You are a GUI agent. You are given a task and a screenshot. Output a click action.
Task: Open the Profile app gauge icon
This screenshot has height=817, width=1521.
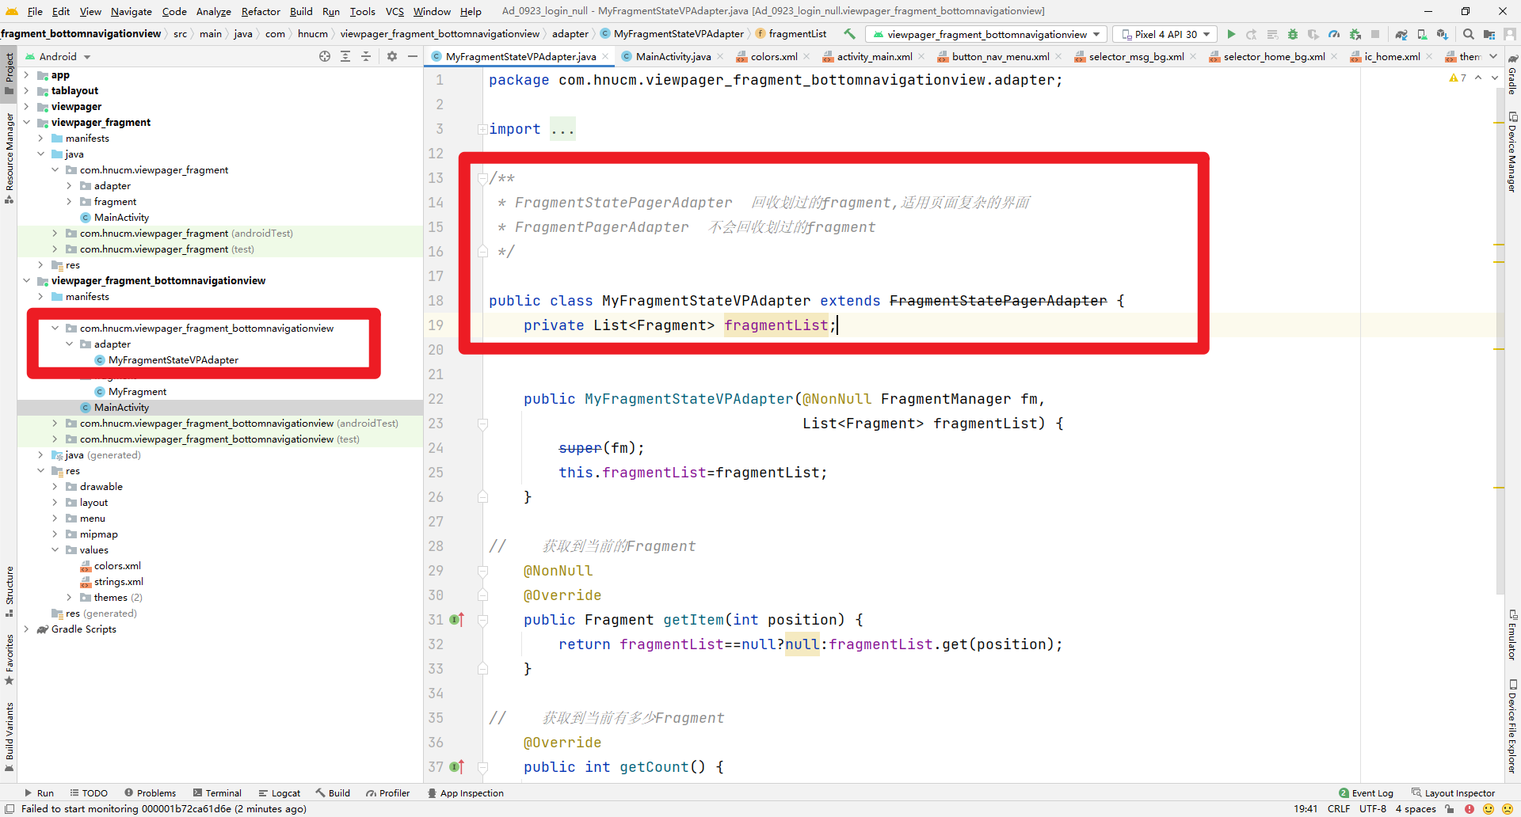pos(1334,34)
